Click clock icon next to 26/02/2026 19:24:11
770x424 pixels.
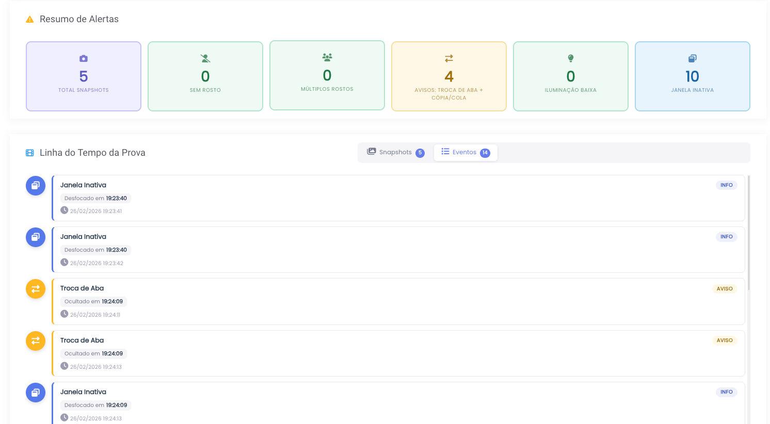[65, 314]
